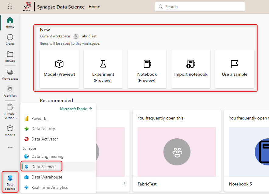Click the RADACAD logo
269x194 pixels.
[x=28, y=7]
